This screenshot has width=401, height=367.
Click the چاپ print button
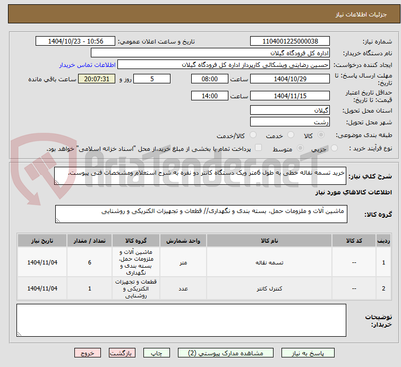[157, 353]
